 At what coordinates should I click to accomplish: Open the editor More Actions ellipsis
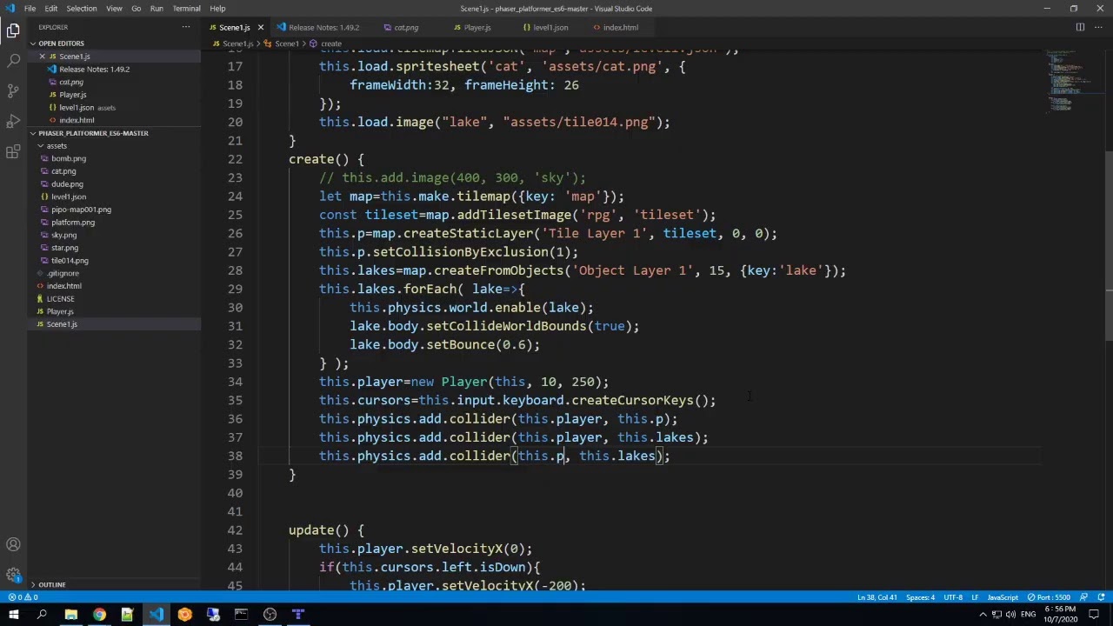click(x=1098, y=27)
